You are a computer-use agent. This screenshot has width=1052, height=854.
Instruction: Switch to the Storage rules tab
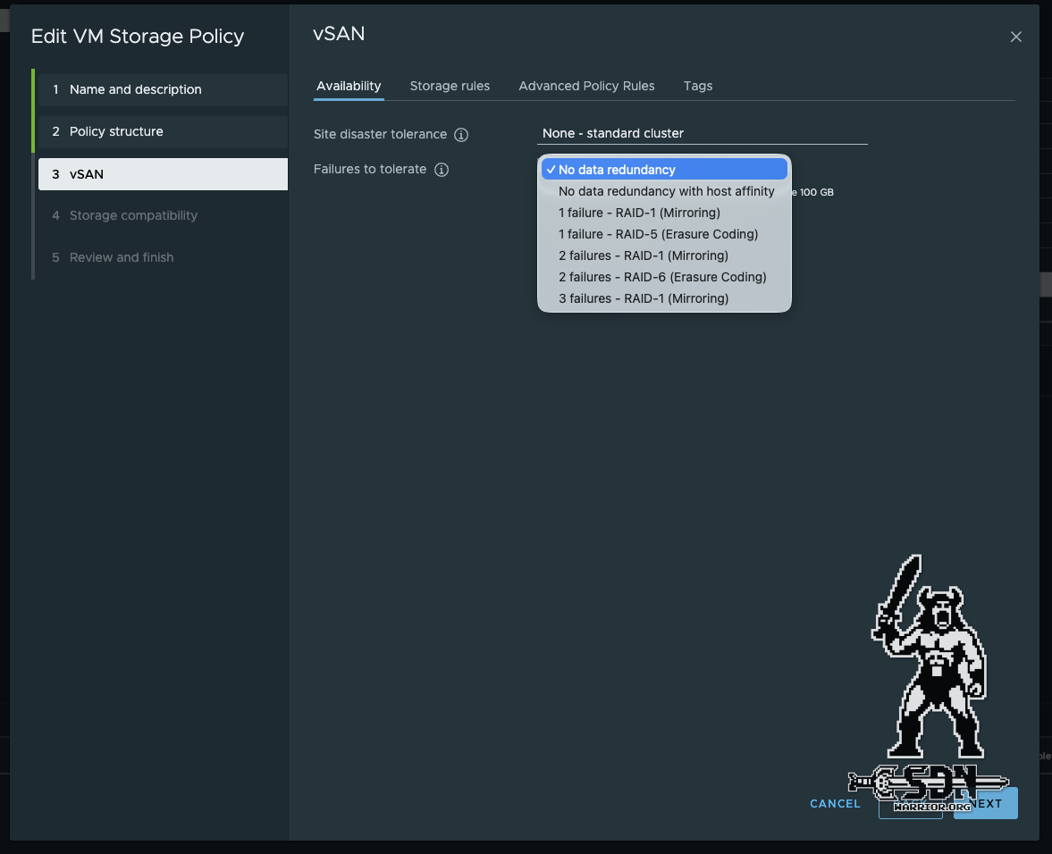click(x=450, y=86)
